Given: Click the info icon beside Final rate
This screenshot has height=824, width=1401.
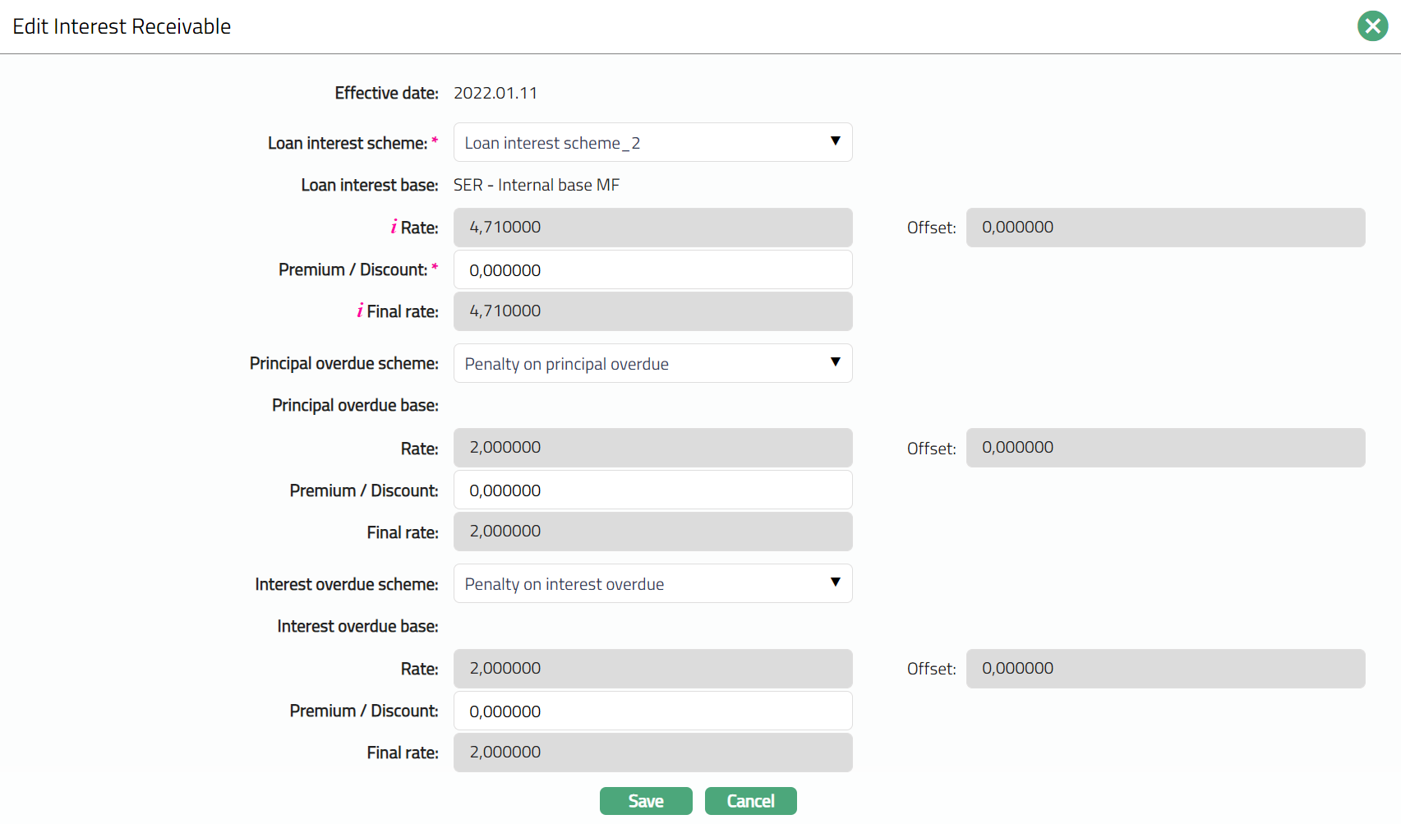Looking at the screenshot, I should (x=360, y=311).
